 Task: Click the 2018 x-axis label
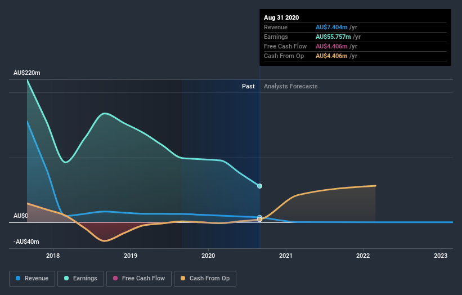tap(53, 256)
